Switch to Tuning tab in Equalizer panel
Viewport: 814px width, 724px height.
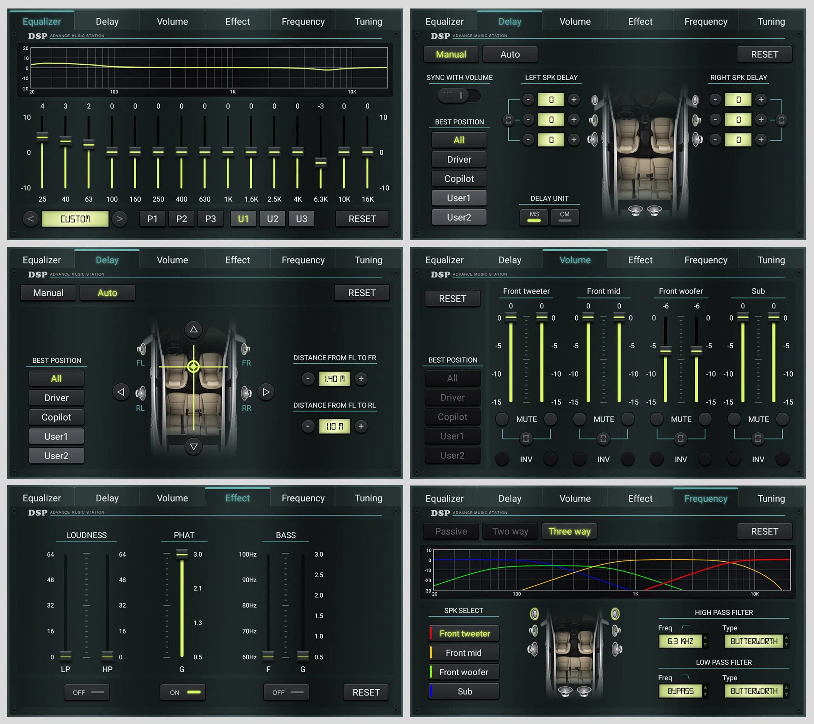point(368,21)
